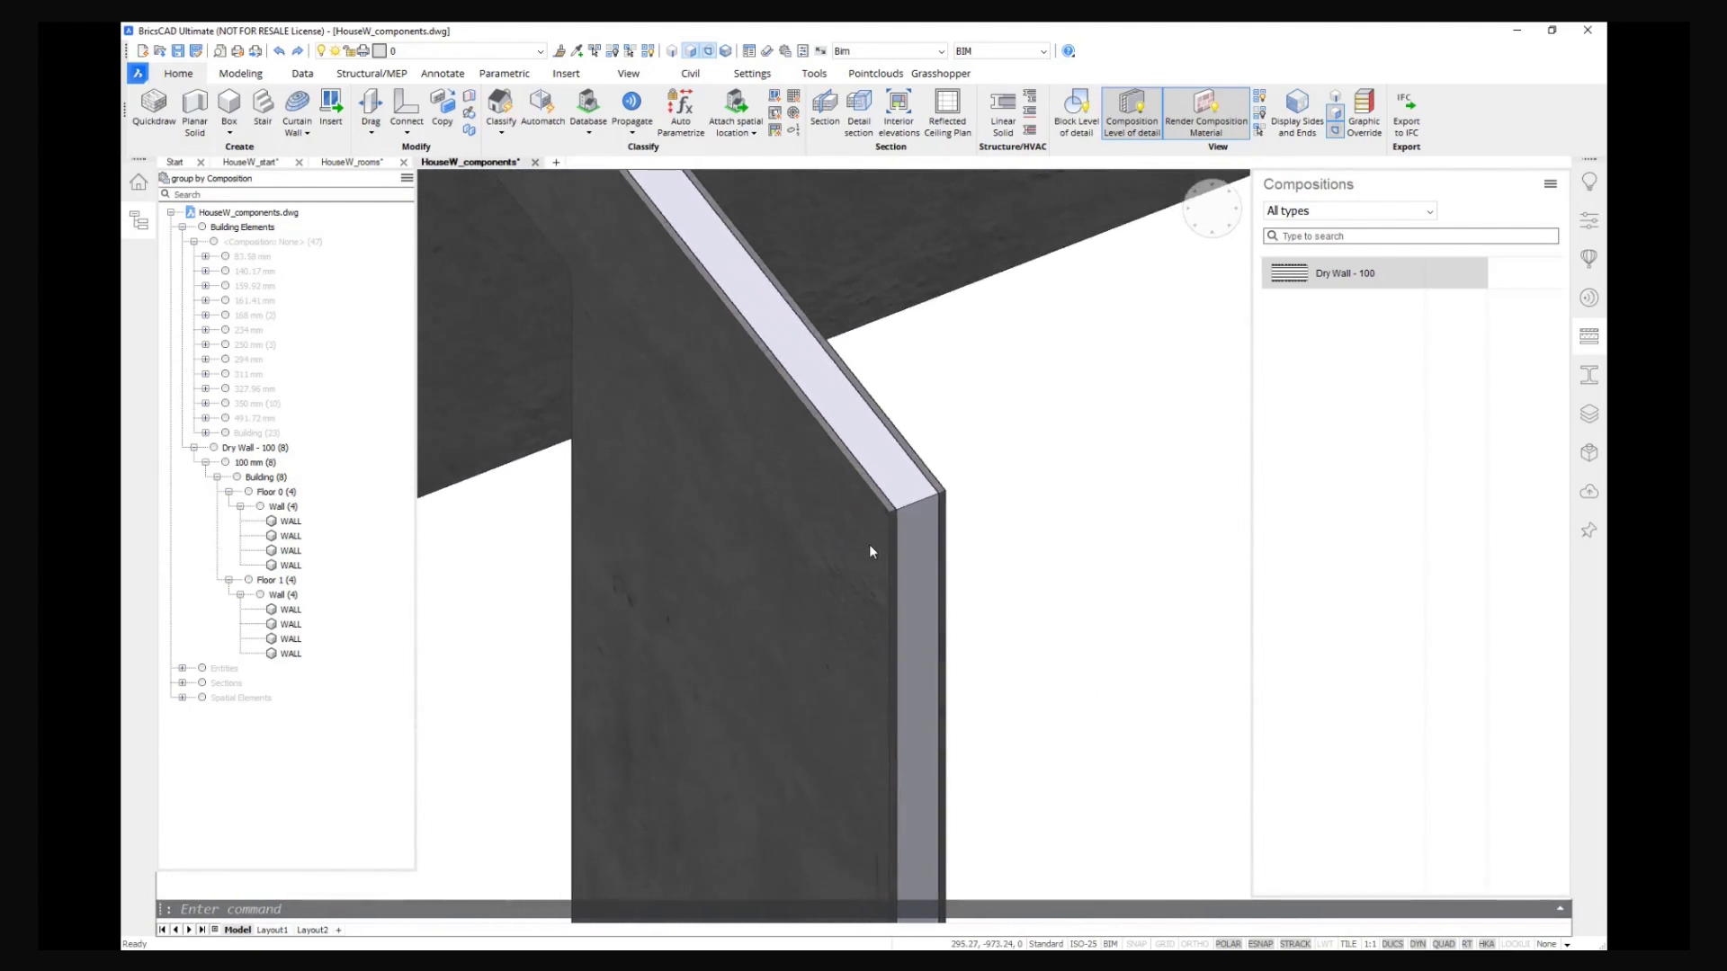1727x971 pixels.
Task: Click the Dry Wall composition hatch swatch
Action: (1289, 273)
